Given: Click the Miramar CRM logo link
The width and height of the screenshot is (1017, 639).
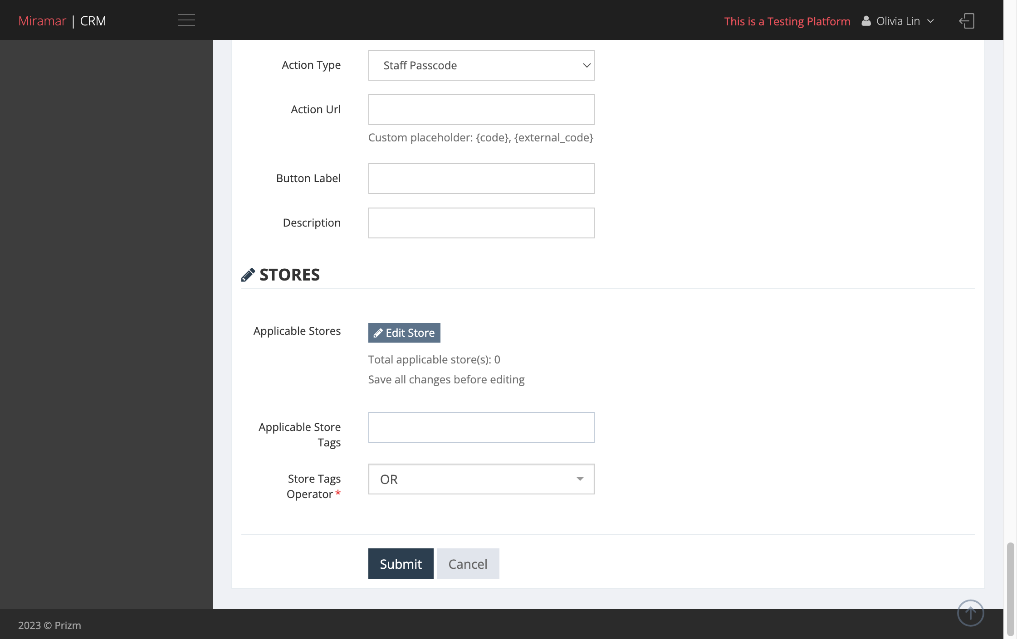Looking at the screenshot, I should pyautogui.click(x=62, y=21).
